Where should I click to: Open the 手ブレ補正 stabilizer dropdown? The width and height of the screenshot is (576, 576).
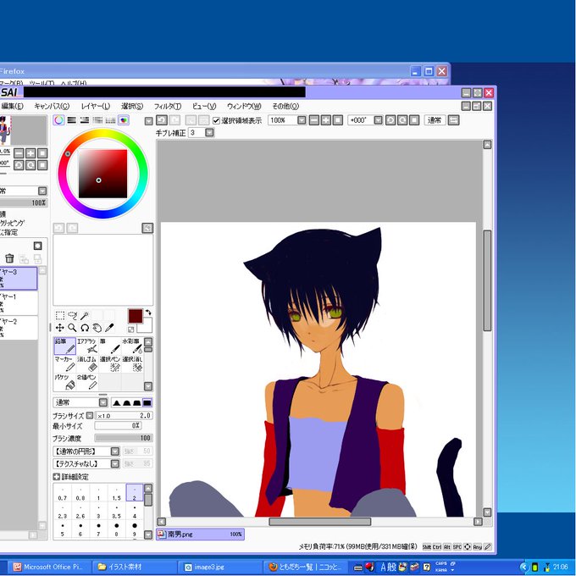[209, 133]
